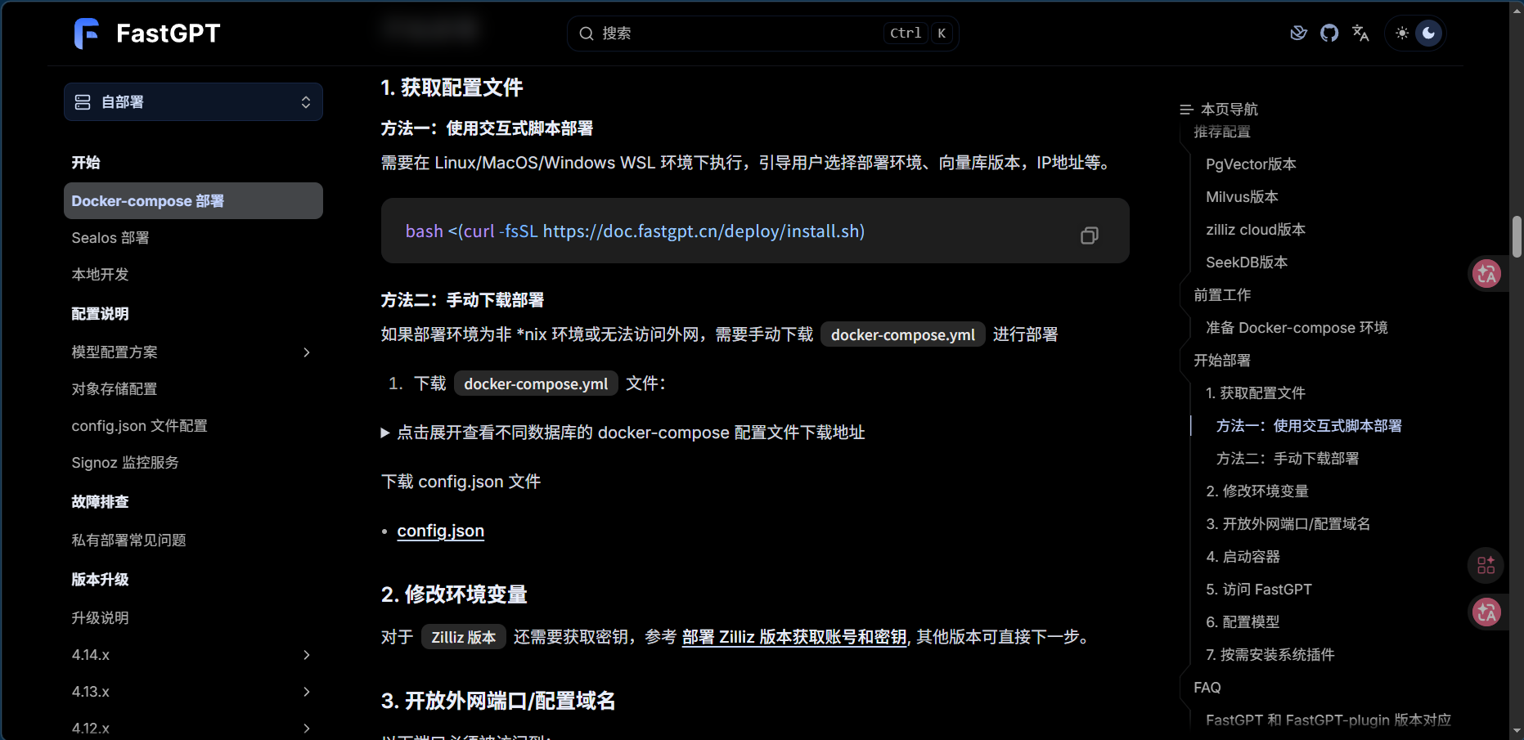Click the header icon left of GitHub

(x=1298, y=33)
